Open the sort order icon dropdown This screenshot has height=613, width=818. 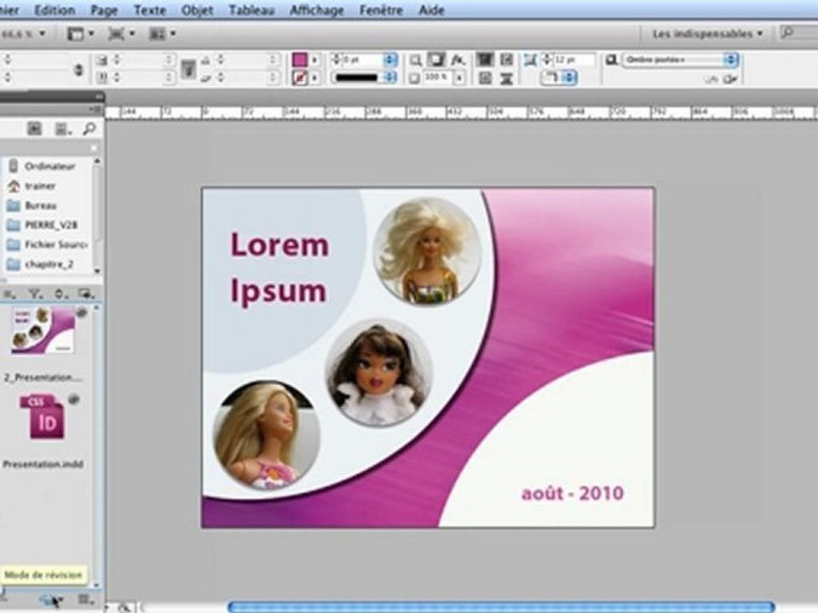click(x=60, y=295)
